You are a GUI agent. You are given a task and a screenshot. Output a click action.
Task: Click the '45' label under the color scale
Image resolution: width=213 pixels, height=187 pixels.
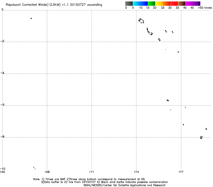tap(192, 8)
